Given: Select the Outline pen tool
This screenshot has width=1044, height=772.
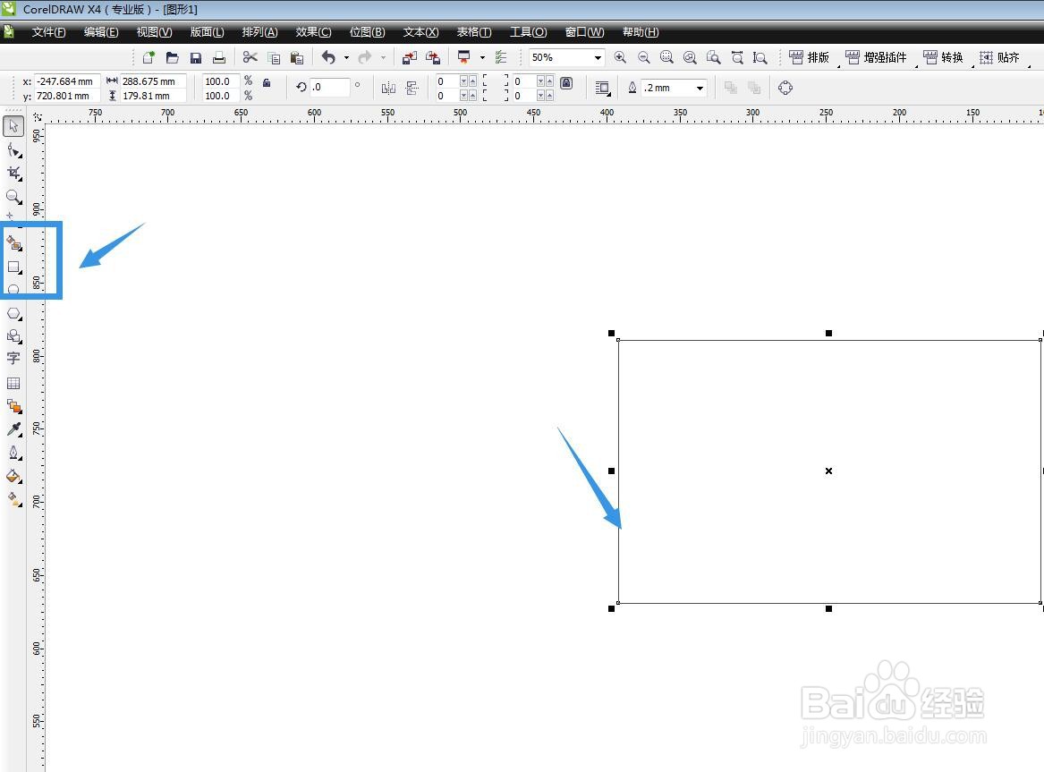Looking at the screenshot, I should click(x=13, y=454).
